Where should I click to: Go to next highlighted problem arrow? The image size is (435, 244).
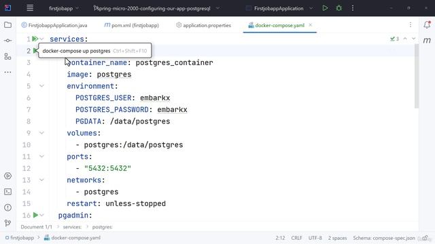(414, 39)
